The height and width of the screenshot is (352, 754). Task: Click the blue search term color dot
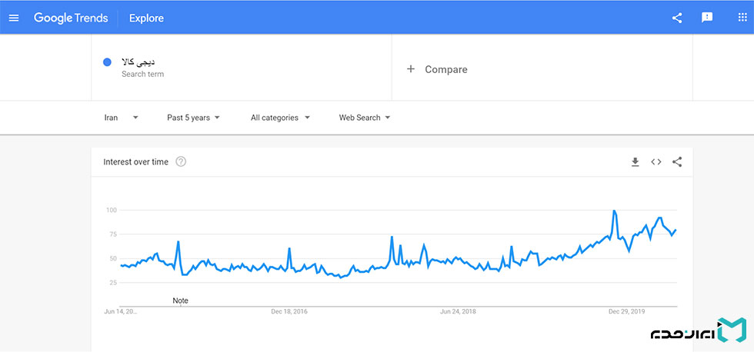(107, 62)
